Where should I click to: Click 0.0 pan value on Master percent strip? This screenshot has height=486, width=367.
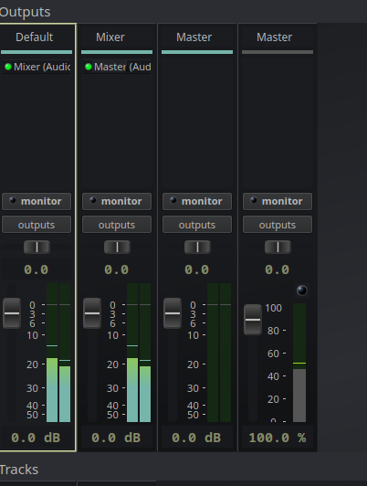coord(278,269)
